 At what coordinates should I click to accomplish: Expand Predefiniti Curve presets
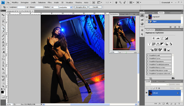pos(148,58)
